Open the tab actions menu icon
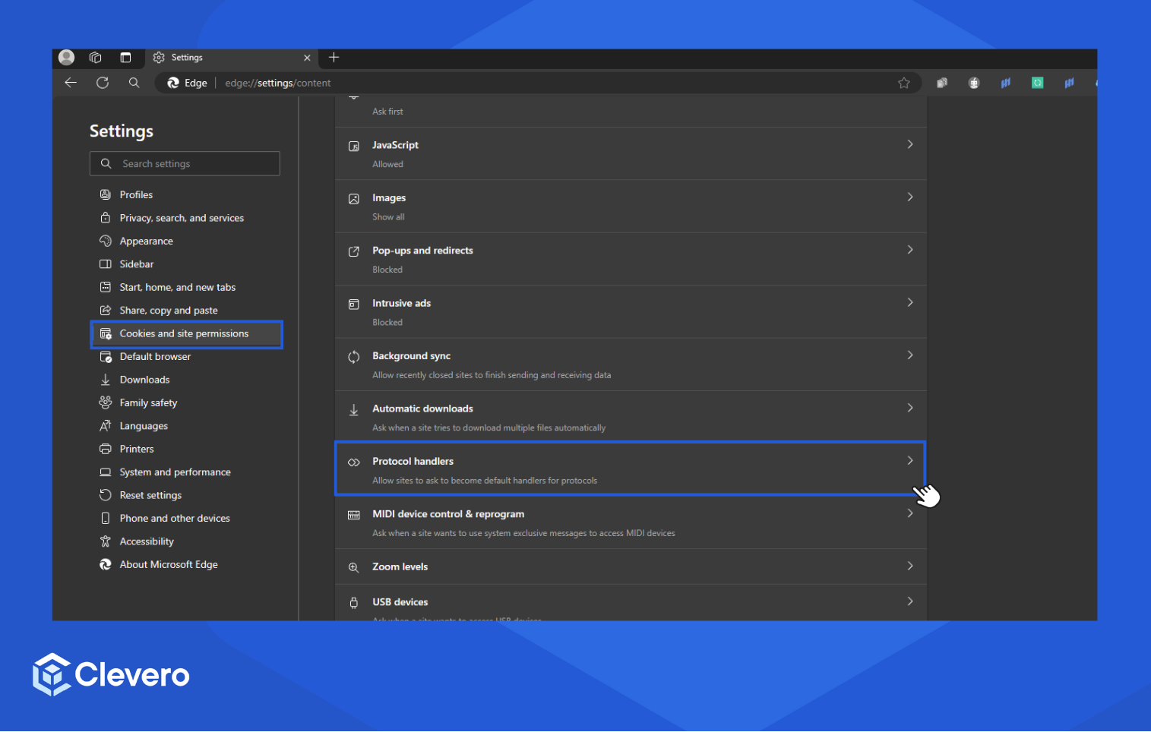 125,58
